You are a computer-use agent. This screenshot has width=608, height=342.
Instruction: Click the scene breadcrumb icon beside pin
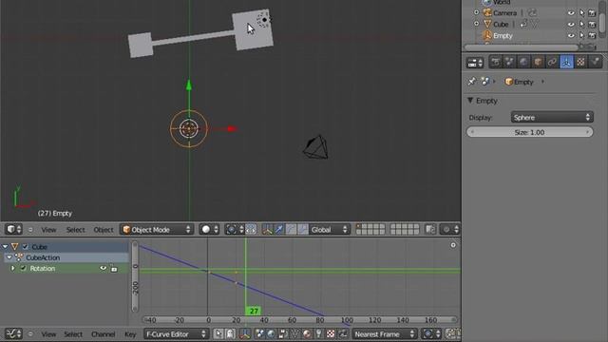tap(485, 82)
